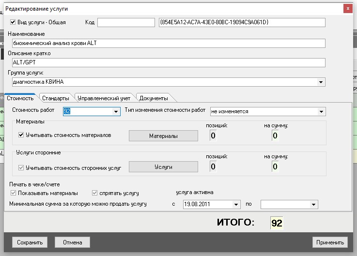Toggle the Вид услуги - Общая checkbox

point(13,22)
